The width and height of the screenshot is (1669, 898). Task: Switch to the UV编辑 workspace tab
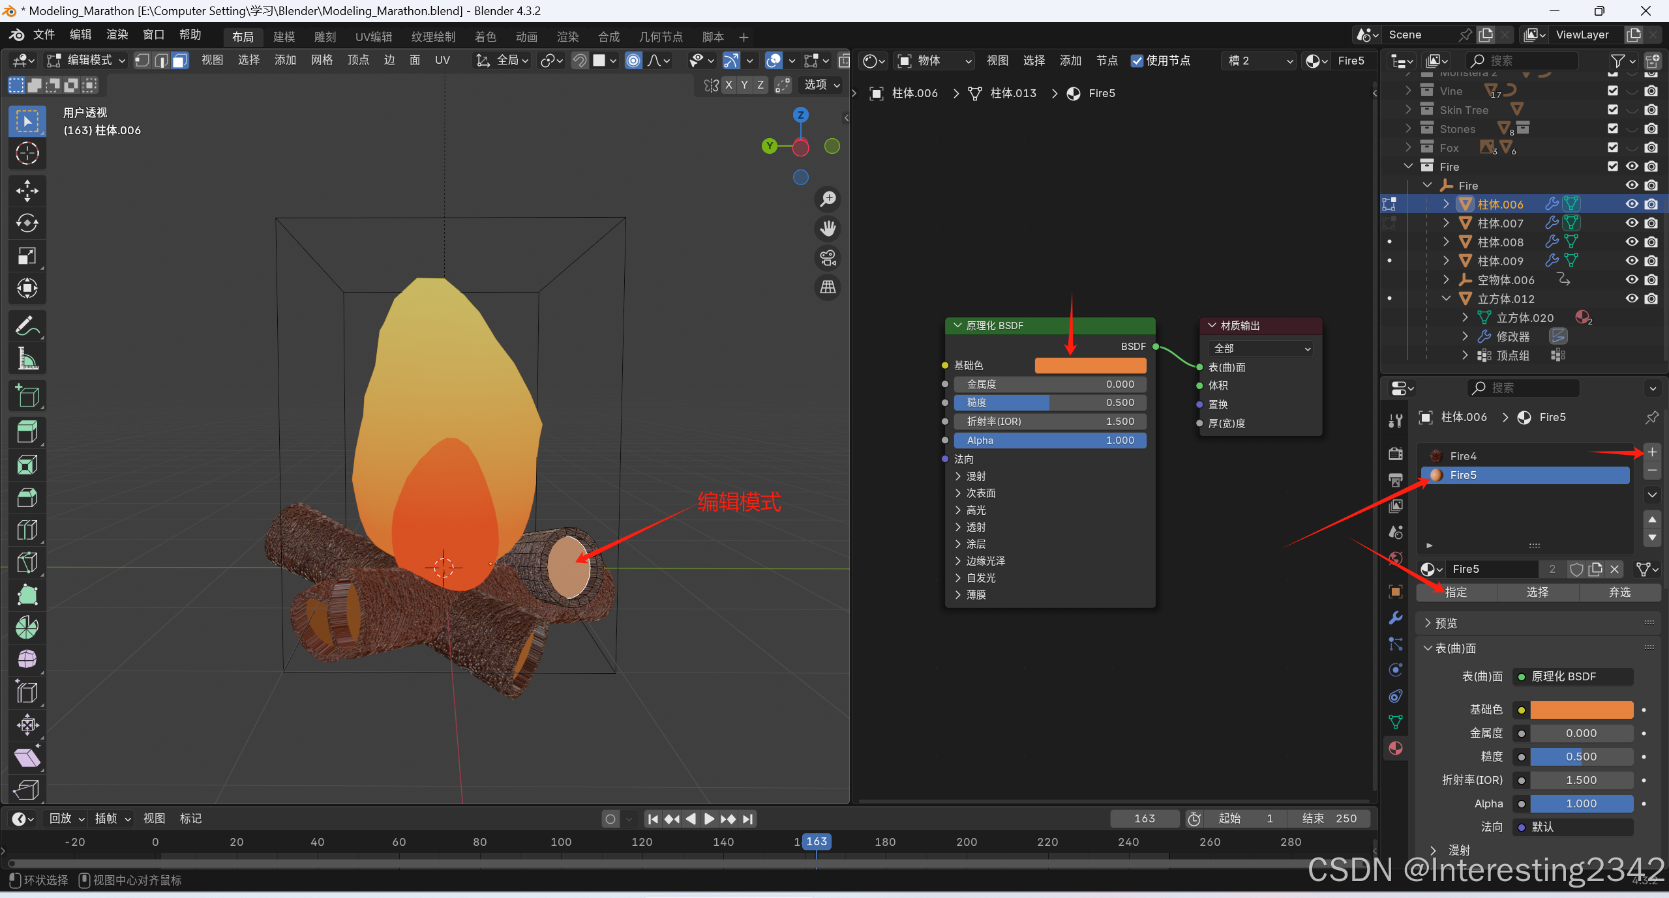[x=373, y=37]
